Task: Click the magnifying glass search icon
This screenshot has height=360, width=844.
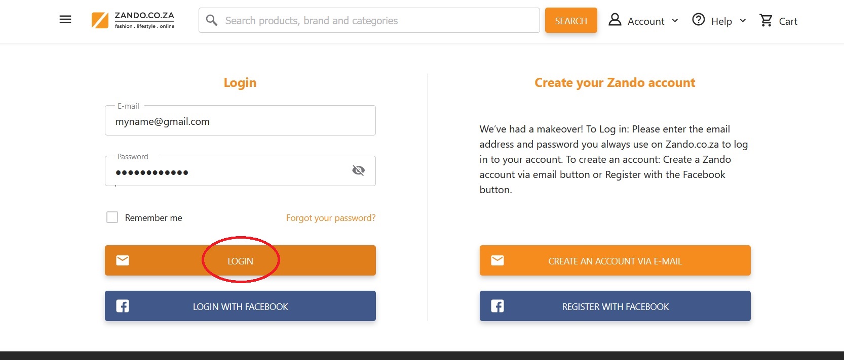Action: 212,20
